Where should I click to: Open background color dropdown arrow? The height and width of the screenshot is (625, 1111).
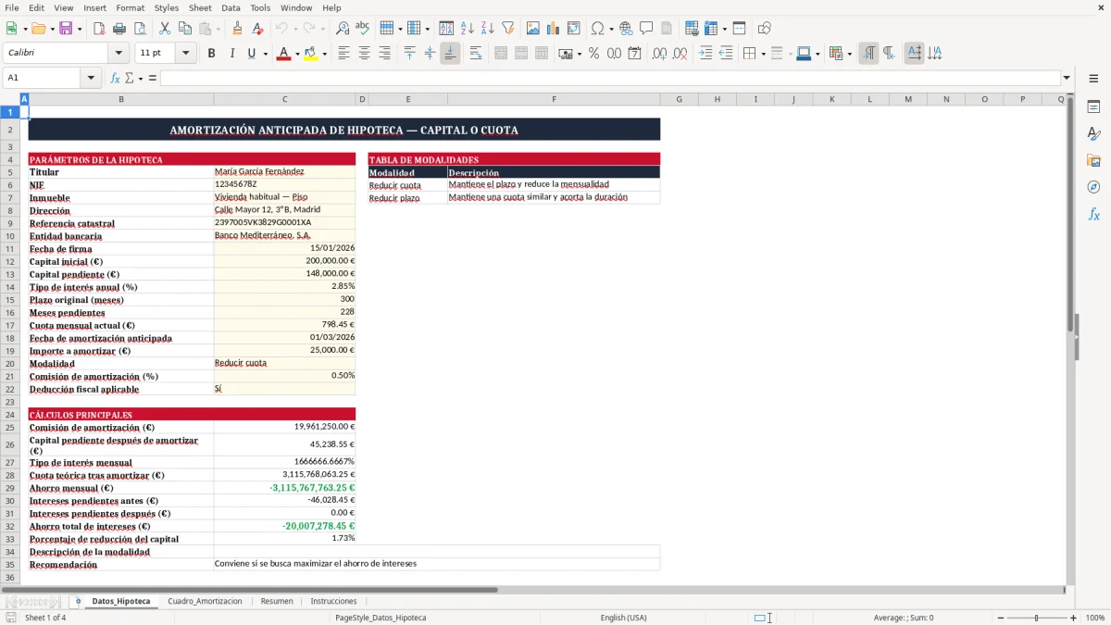tap(324, 54)
